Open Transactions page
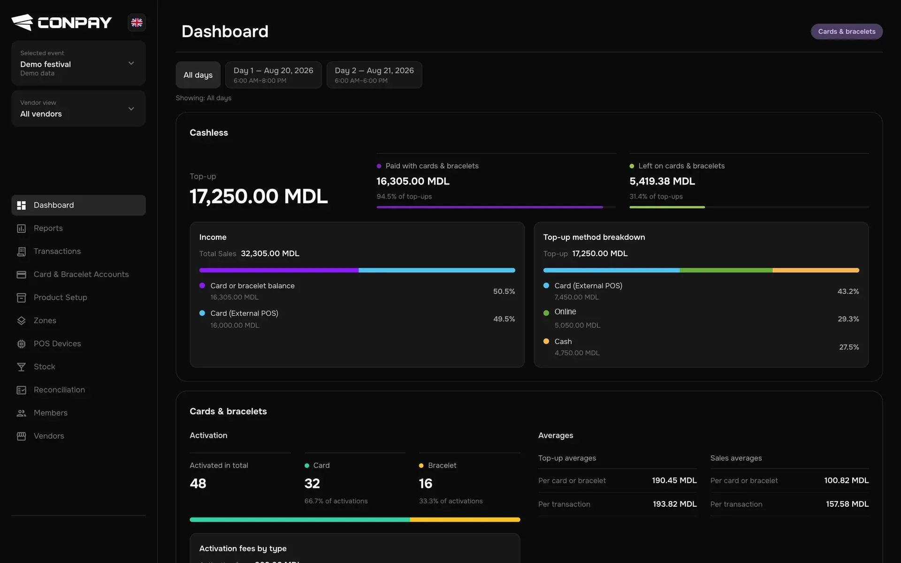The width and height of the screenshot is (901, 563). point(78,251)
